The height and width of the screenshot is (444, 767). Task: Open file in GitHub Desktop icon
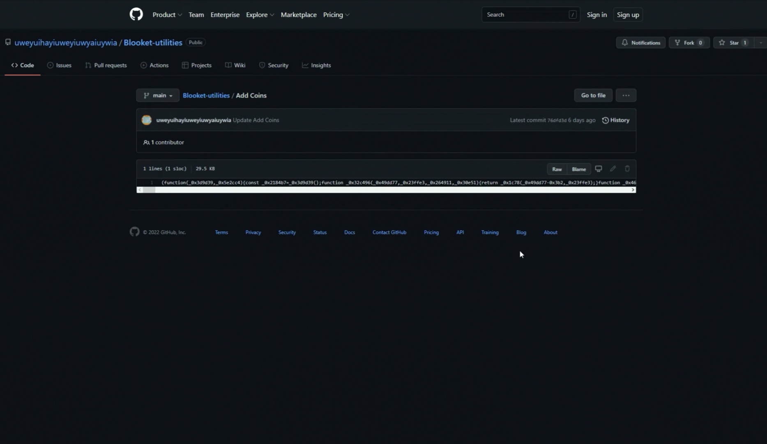point(599,169)
